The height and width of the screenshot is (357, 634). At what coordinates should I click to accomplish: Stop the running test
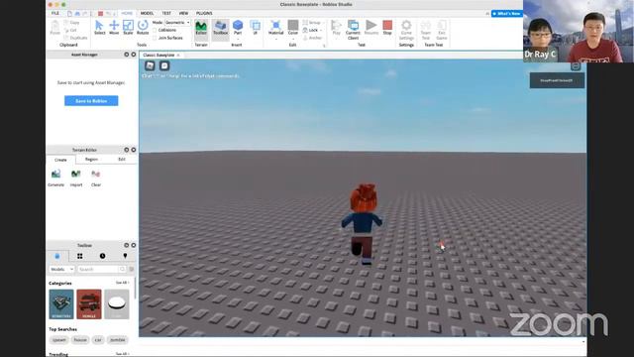coord(387,28)
